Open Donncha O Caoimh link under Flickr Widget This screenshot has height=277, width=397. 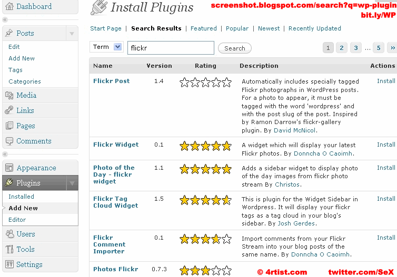[323, 153]
